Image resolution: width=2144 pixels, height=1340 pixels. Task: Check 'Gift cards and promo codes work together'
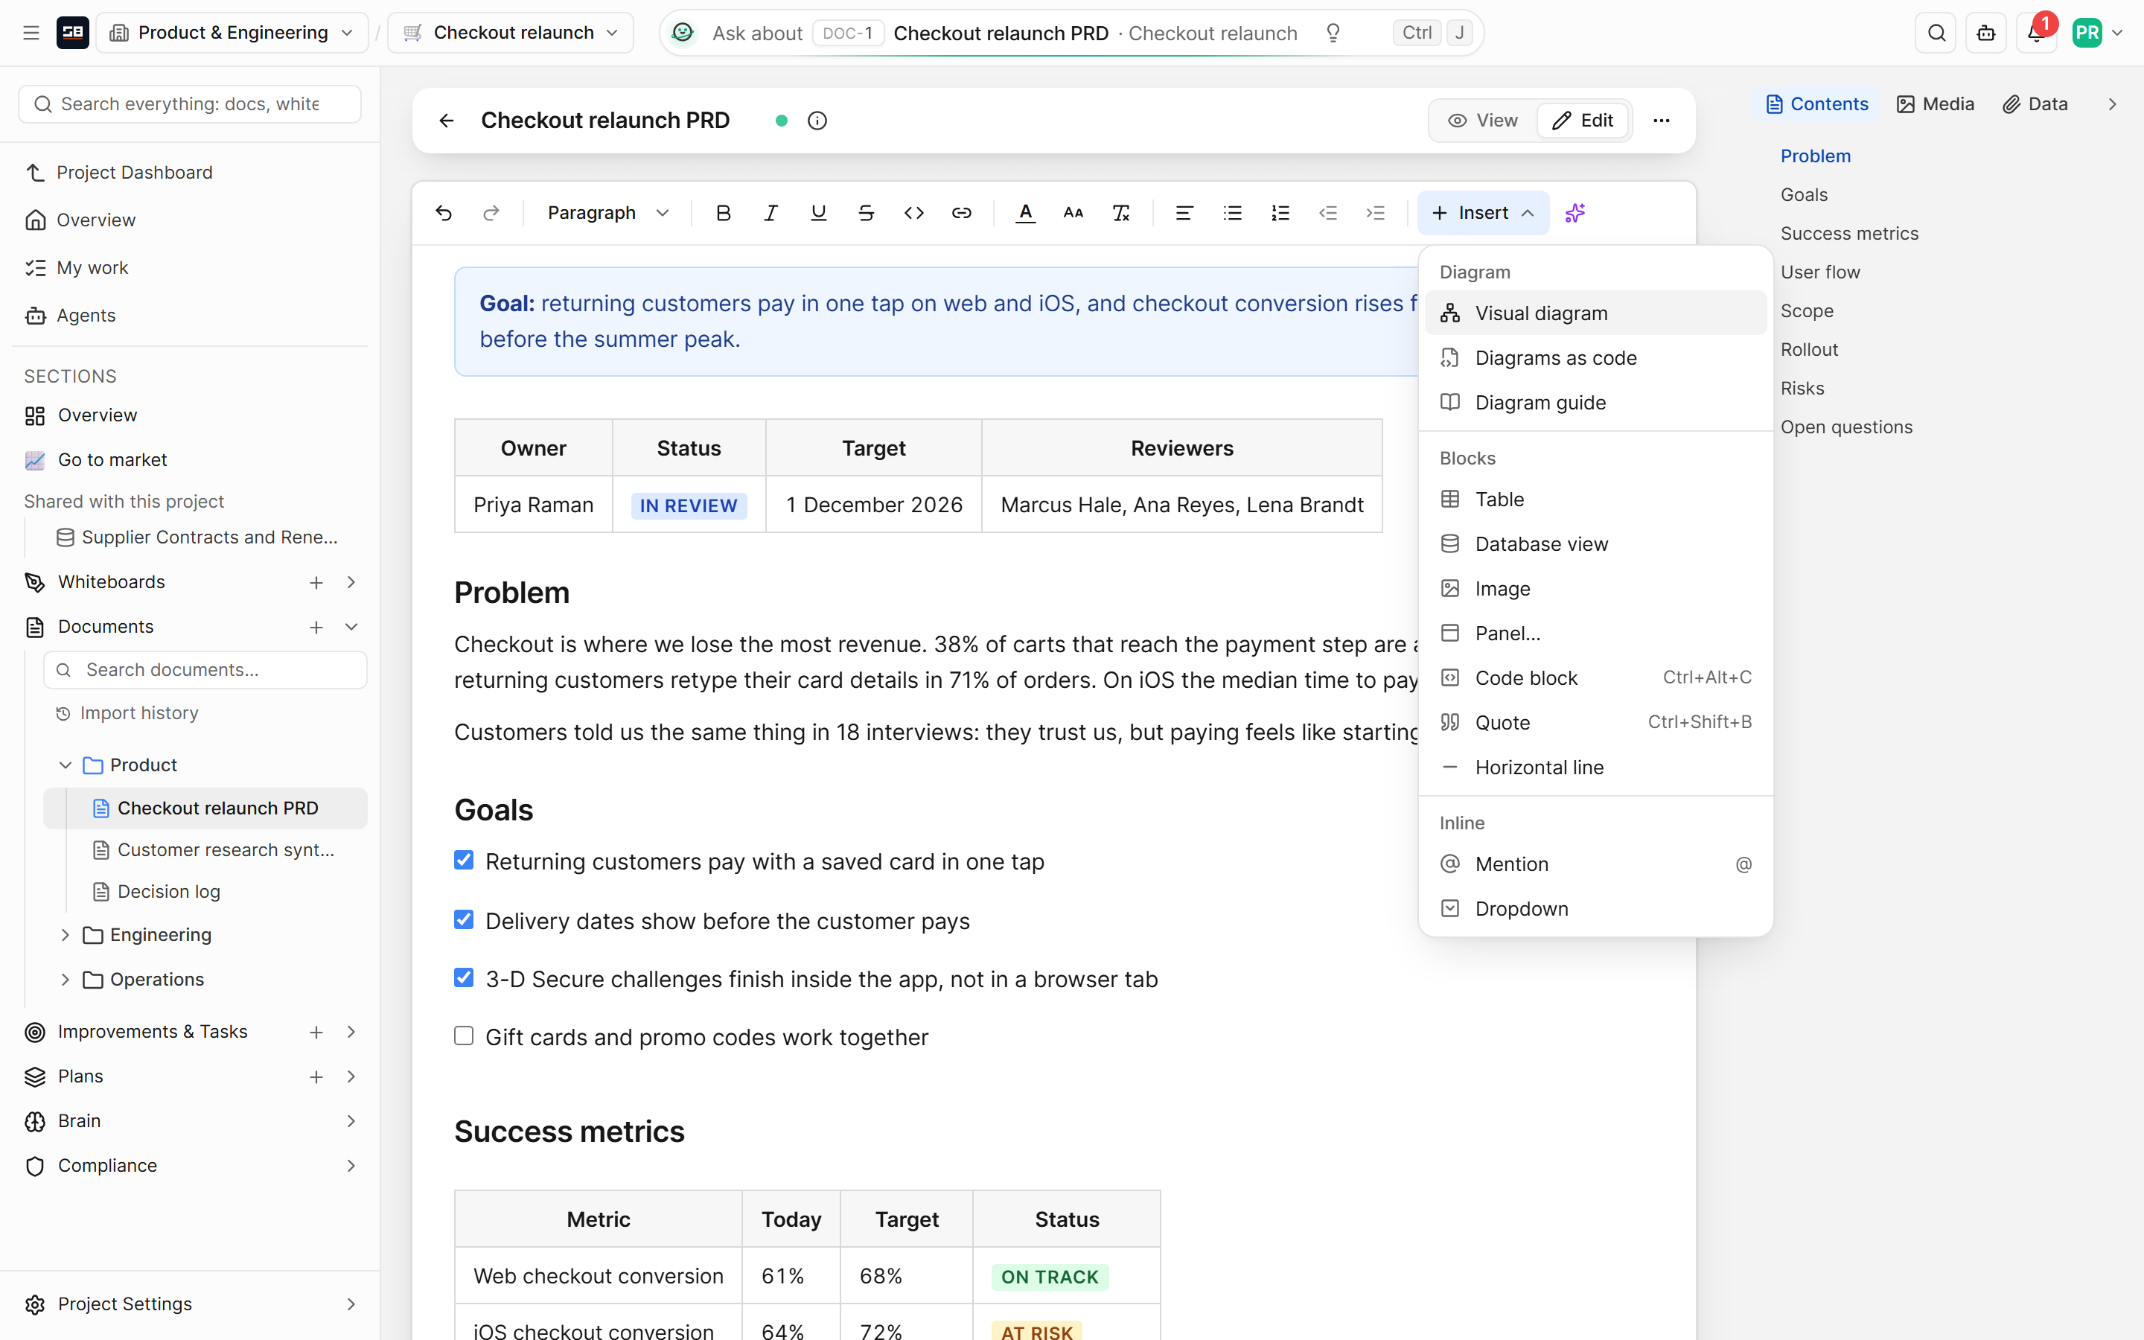pos(463,1036)
